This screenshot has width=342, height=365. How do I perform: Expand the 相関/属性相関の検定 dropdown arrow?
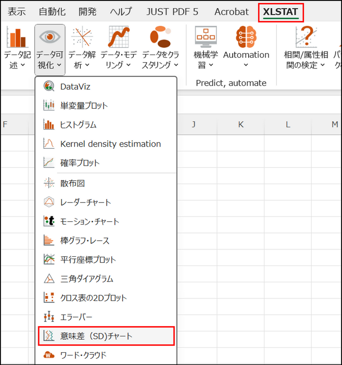tap(322, 65)
